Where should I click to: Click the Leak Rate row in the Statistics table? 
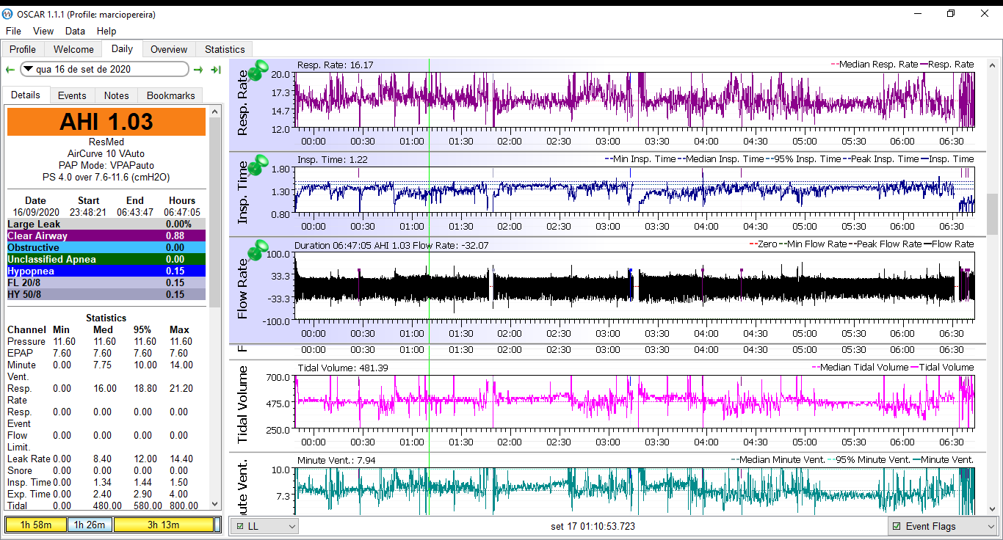click(x=103, y=459)
